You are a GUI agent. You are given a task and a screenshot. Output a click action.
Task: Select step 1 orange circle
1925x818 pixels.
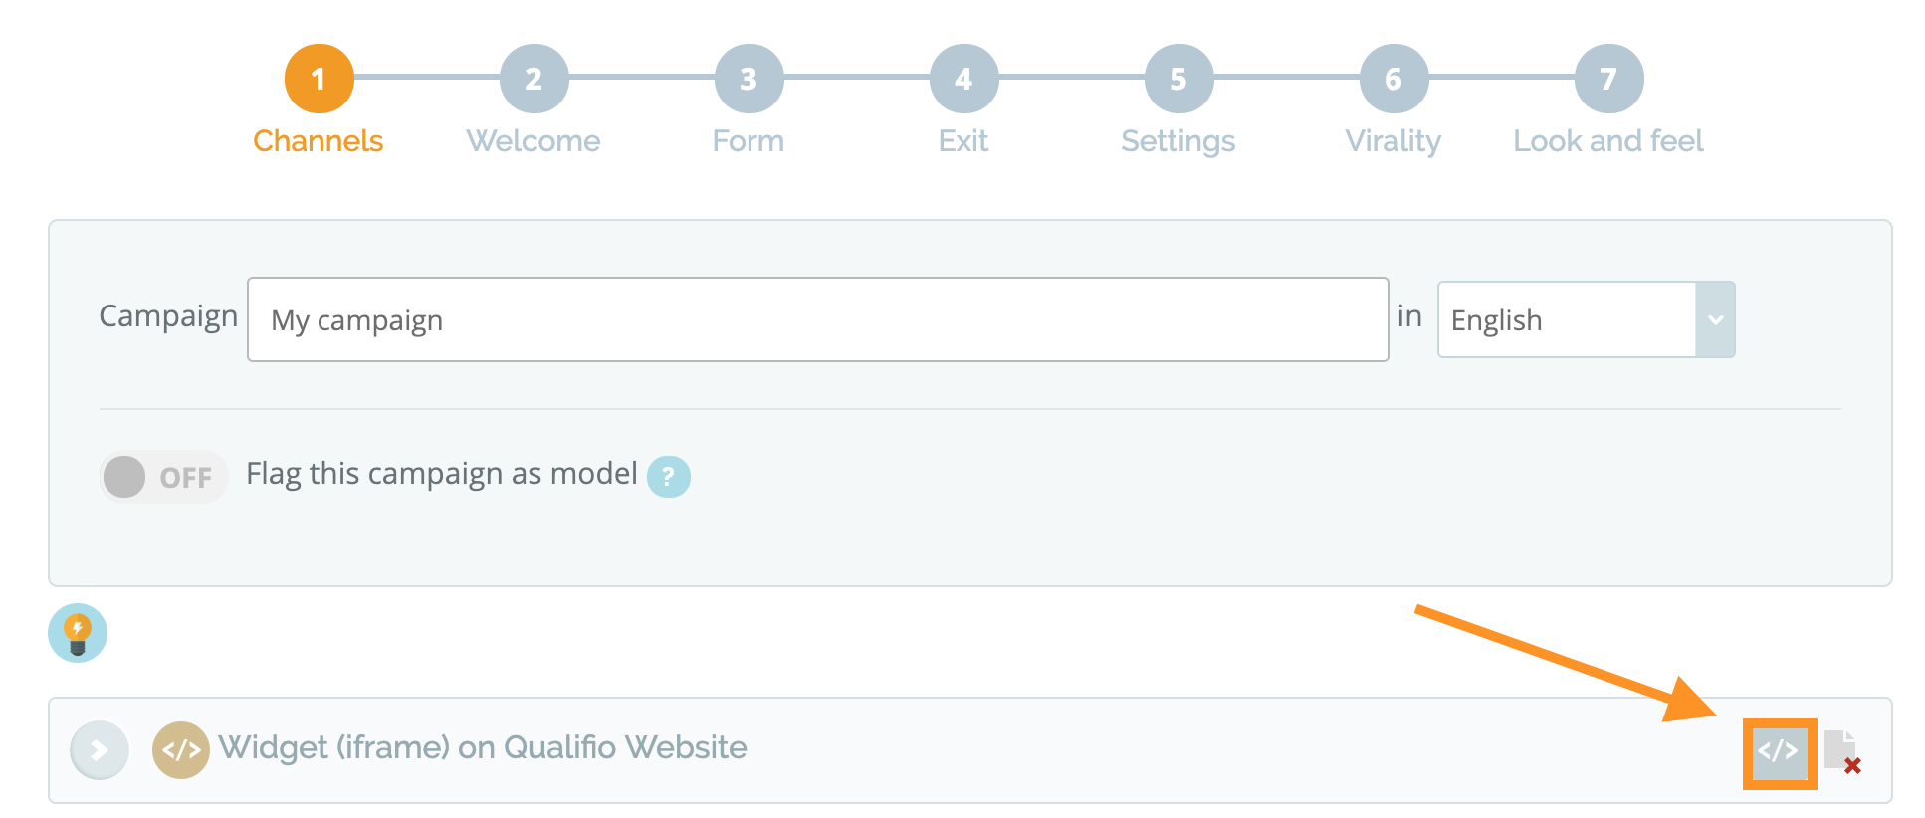click(x=319, y=79)
